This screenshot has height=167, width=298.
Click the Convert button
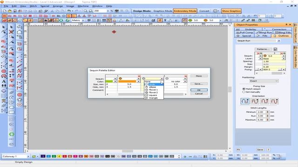click(x=204, y=11)
